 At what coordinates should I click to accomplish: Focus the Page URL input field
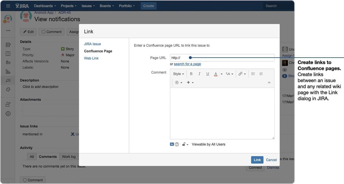click(x=222, y=58)
